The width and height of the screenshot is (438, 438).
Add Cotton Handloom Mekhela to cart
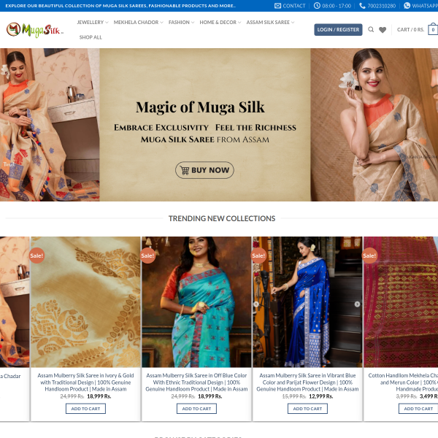pyautogui.click(x=418, y=409)
